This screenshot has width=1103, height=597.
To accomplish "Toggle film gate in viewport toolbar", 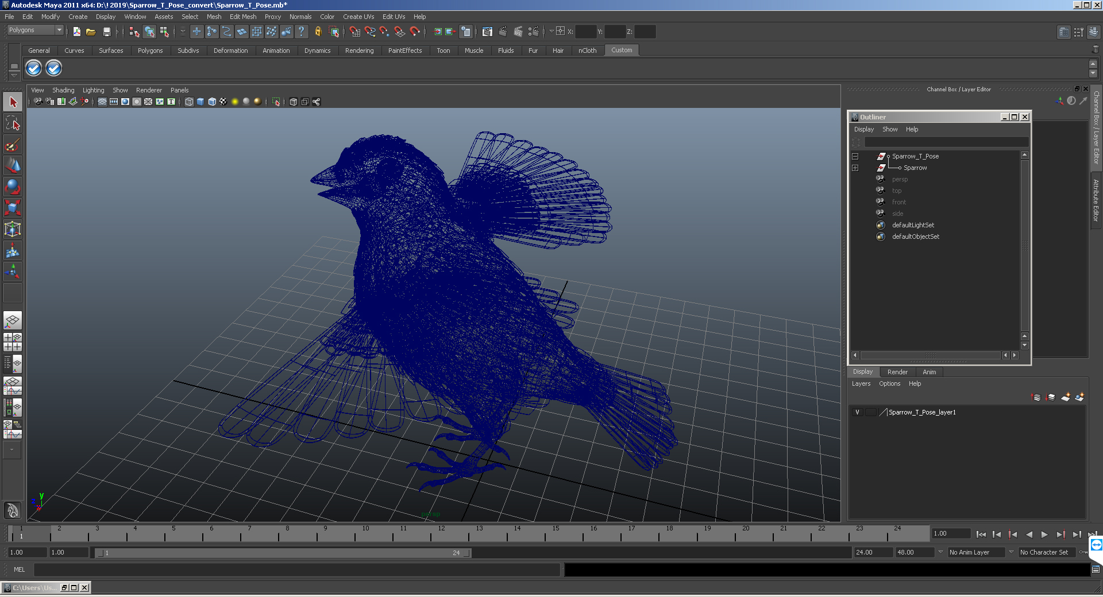I will click(114, 102).
